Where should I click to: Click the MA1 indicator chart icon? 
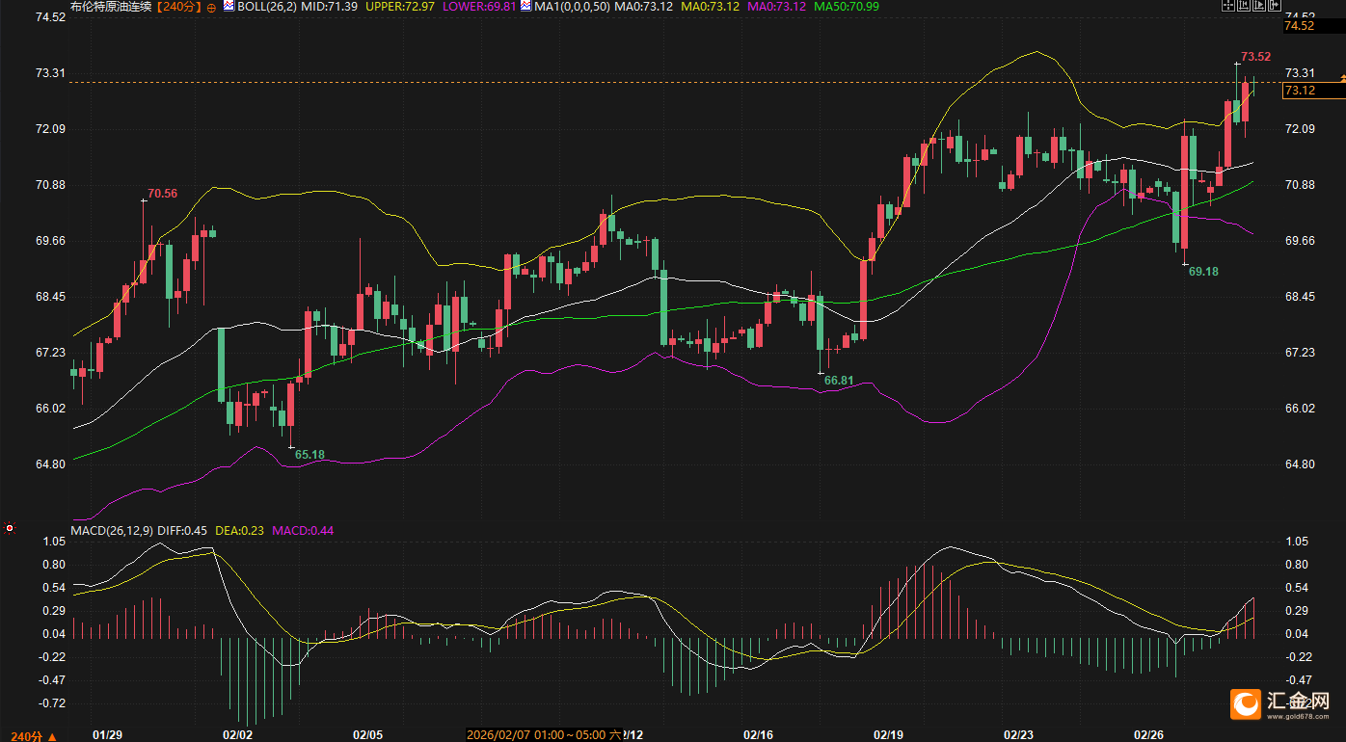coord(525,6)
